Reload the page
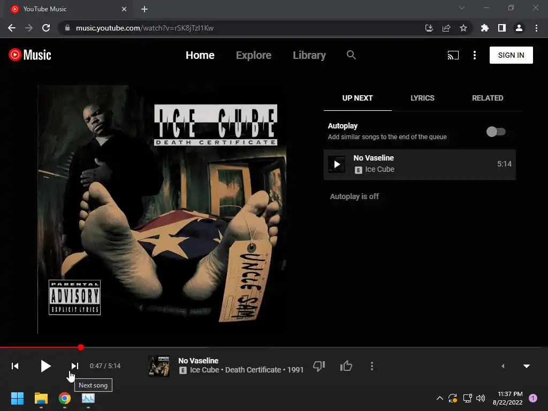 (x=46, y=28)
